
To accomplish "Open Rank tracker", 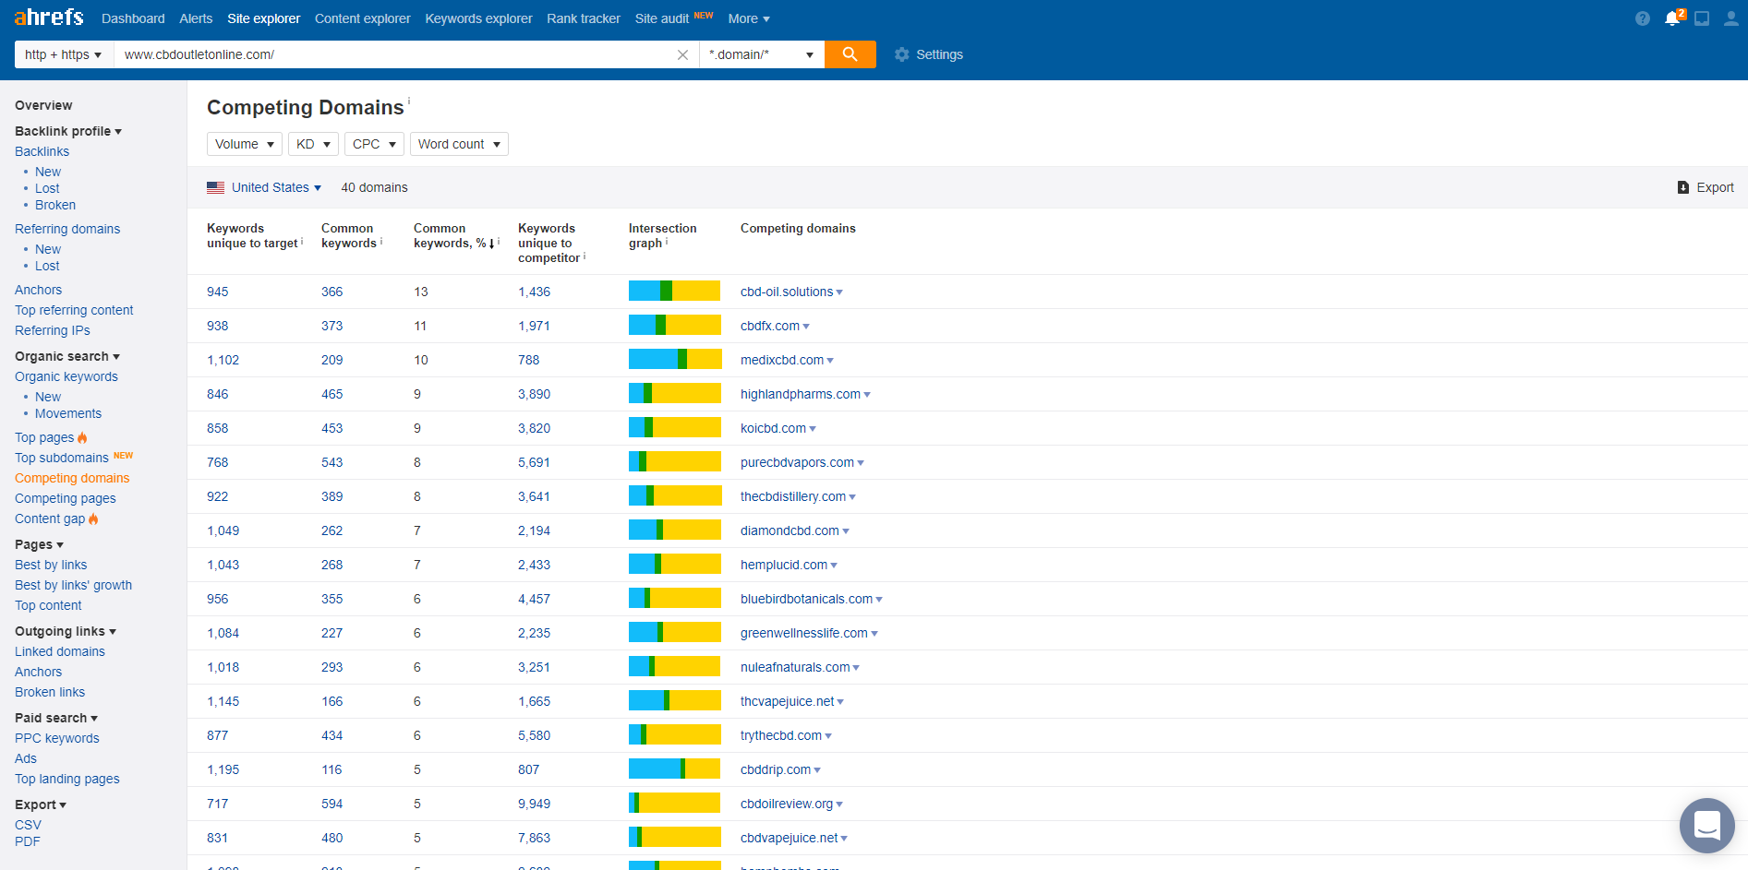I will click(584, 18).
